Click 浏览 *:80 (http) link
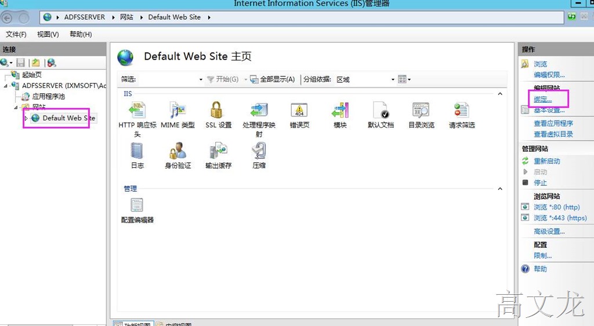Viewport: 594px width, 326px height. 557,207
